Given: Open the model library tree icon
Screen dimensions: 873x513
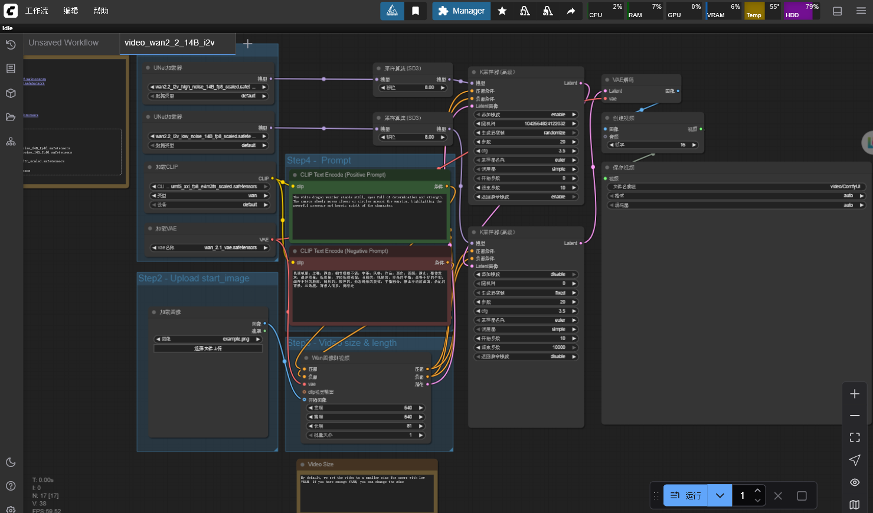Looking at the screenshot, I should [11, 142].
